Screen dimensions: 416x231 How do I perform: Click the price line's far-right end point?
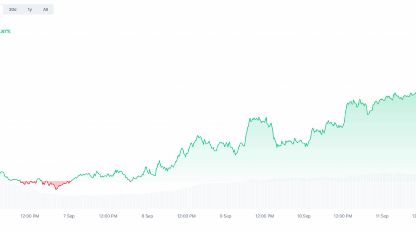tap(415, 93)
